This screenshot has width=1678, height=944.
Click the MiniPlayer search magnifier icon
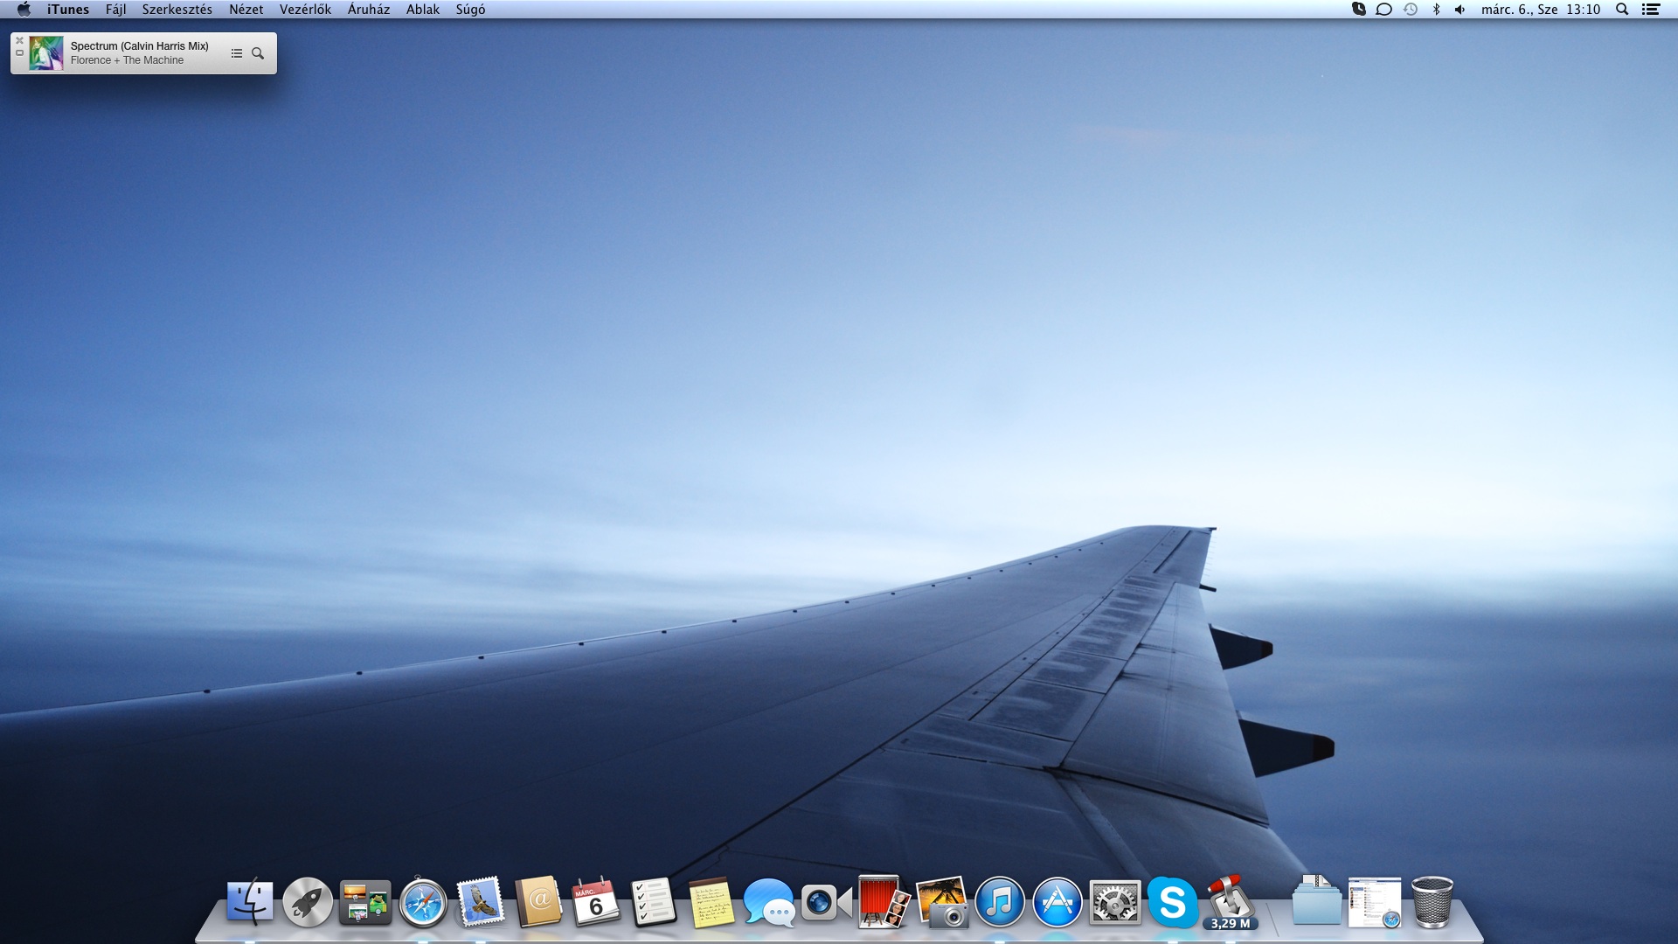click(x=258, y=53)
